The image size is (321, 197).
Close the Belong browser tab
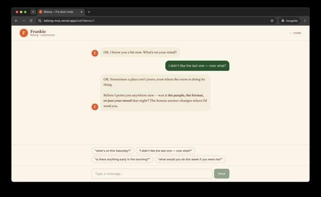(82, 12)
